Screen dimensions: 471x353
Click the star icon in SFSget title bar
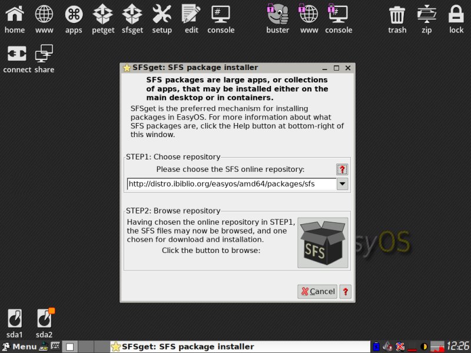(127, 68)
